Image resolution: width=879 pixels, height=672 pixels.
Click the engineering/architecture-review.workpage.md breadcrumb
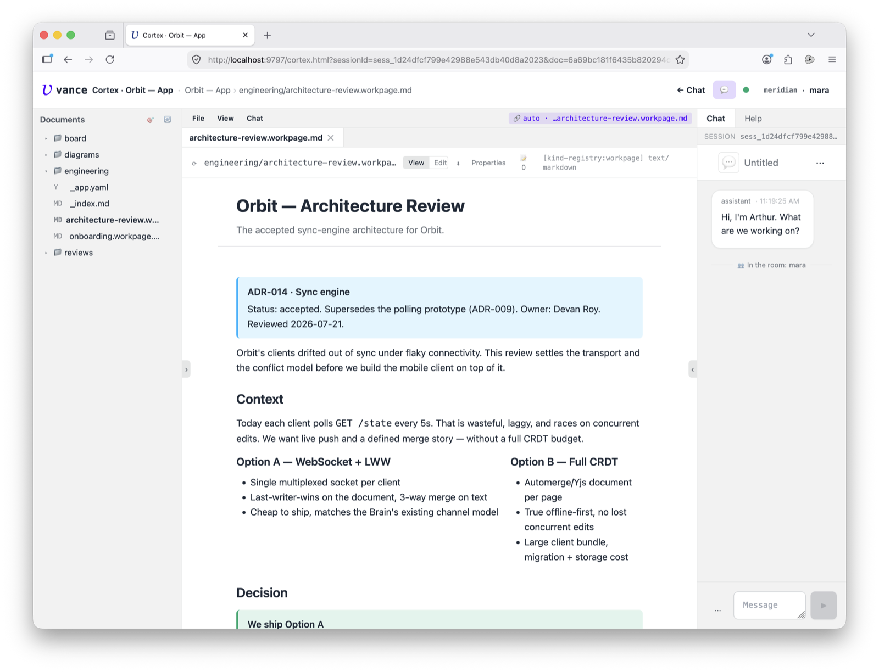325,90
